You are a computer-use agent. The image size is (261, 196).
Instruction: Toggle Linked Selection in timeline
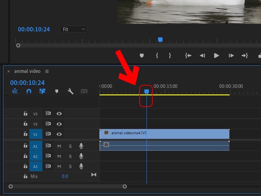[42, 91]
